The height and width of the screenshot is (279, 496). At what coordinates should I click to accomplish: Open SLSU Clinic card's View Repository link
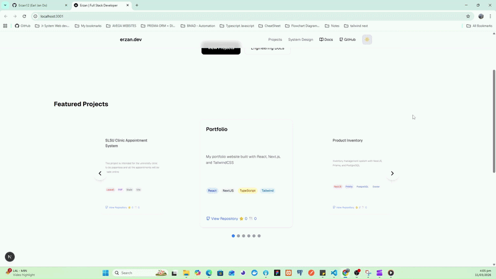[116, 208]
